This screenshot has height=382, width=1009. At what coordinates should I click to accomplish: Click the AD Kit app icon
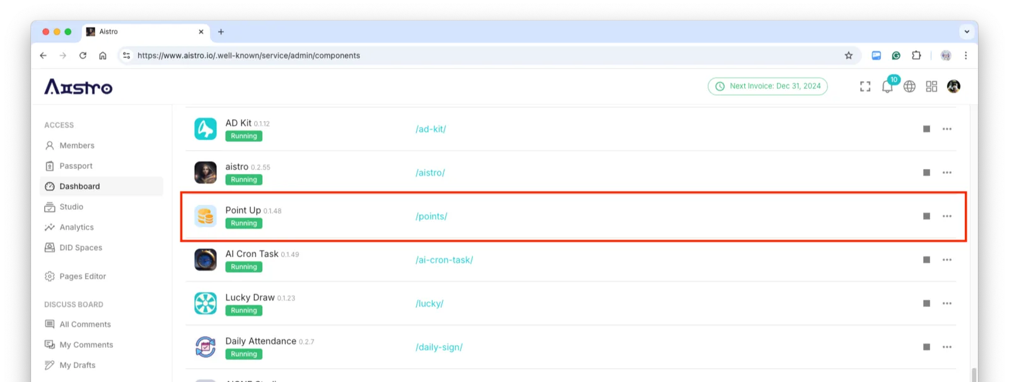(206, 129)
